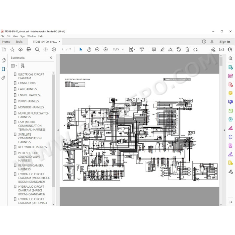235x235 pixels.
Task: Click the page number field
Action: click(x=62, y=49)
